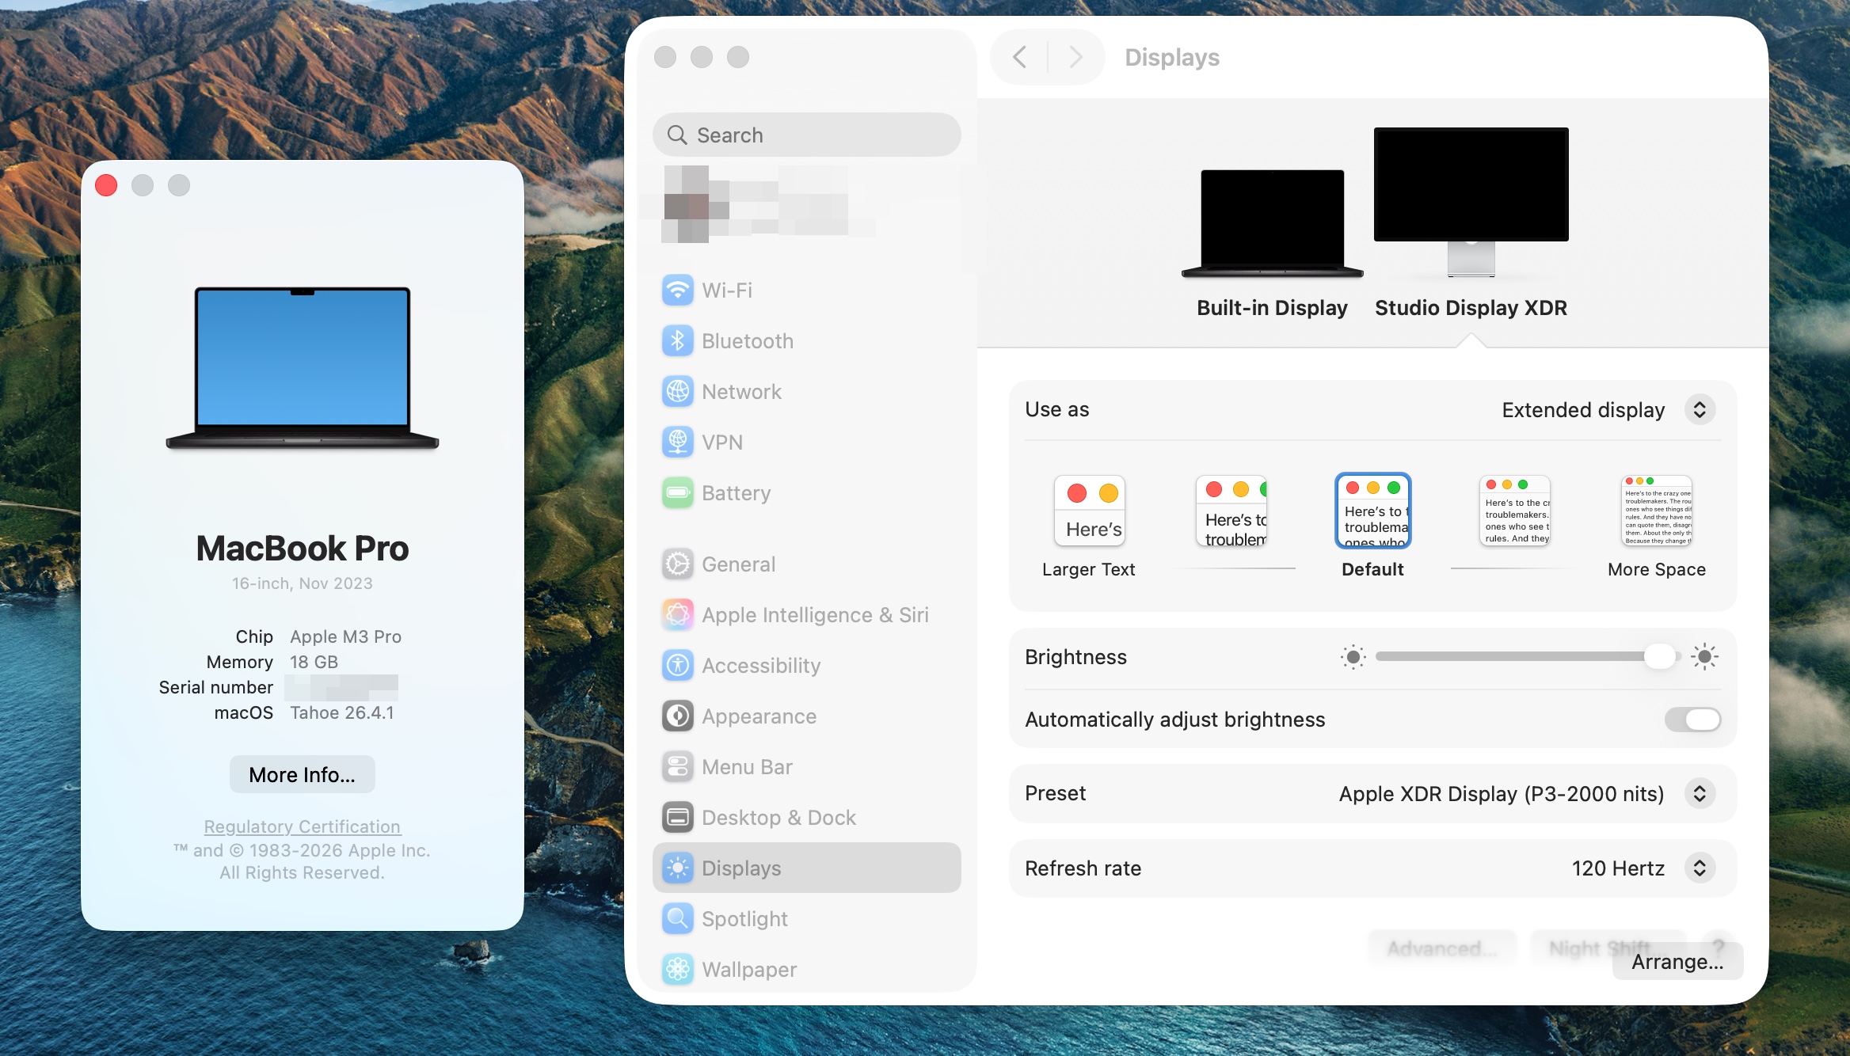
Task: Go back with the left chevron
Action: [x=1020, y=57]
